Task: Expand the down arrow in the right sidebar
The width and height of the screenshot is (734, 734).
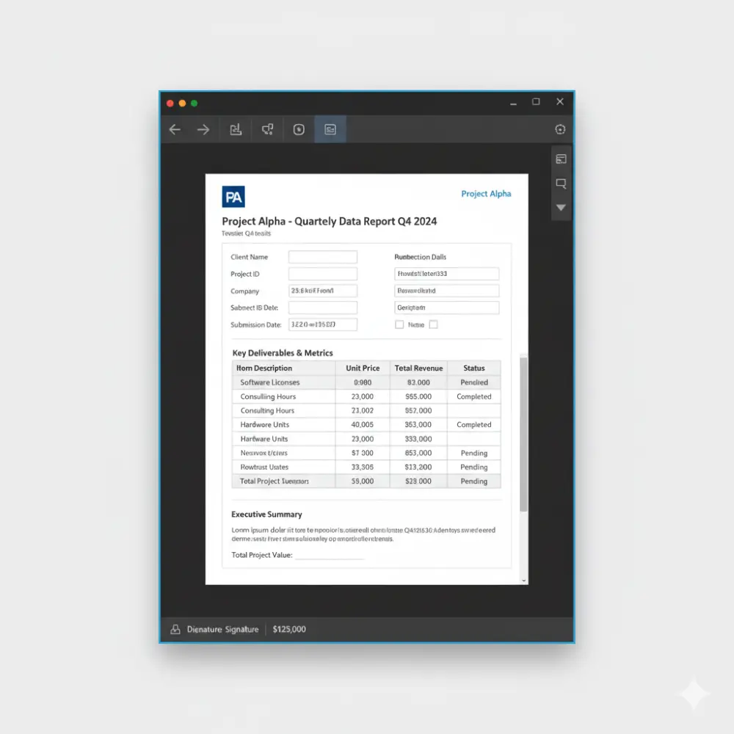Action: pyautogui.click(x=561, y=208)
